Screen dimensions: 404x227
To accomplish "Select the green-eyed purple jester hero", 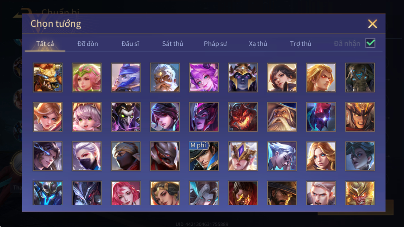I will pyautogui.click(x=126, y=117).
